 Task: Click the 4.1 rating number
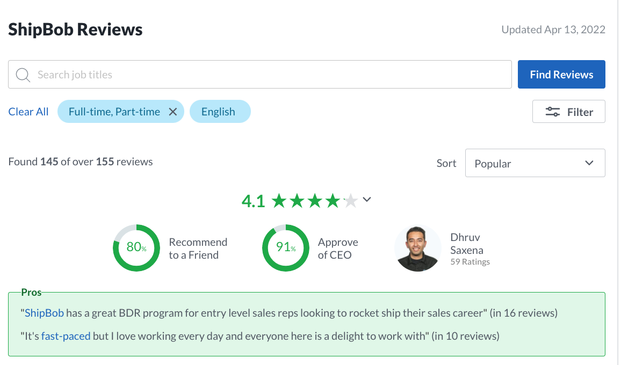tap(253, 201)
